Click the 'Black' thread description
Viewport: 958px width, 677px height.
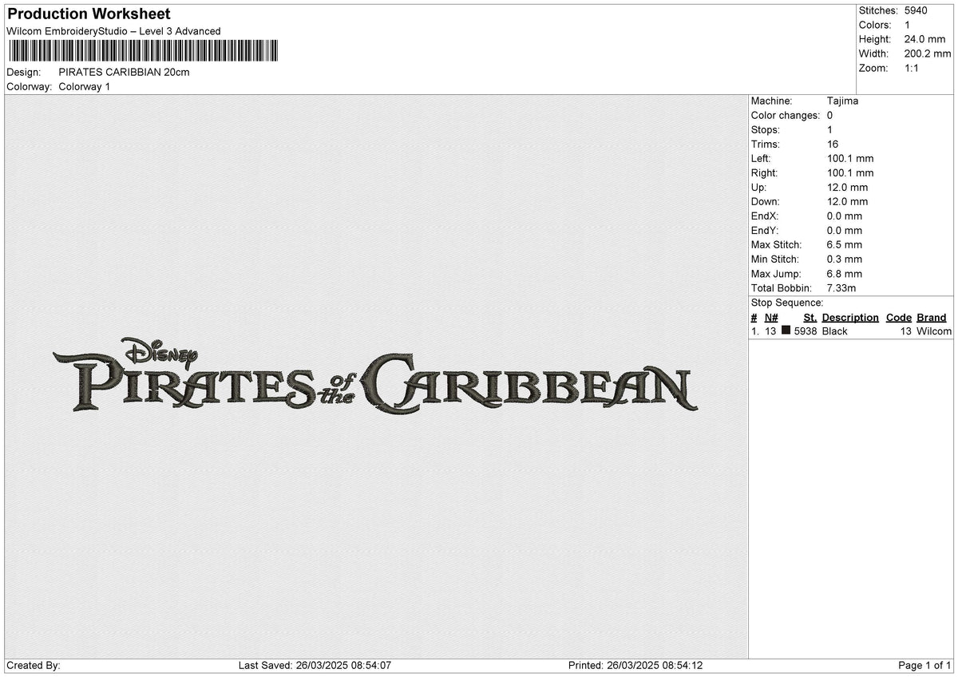[835, 331]
